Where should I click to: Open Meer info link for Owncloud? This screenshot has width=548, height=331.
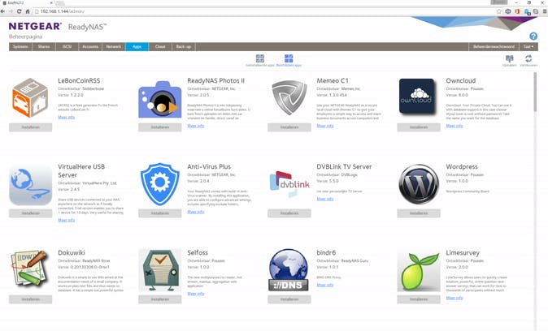coord(454,126)
